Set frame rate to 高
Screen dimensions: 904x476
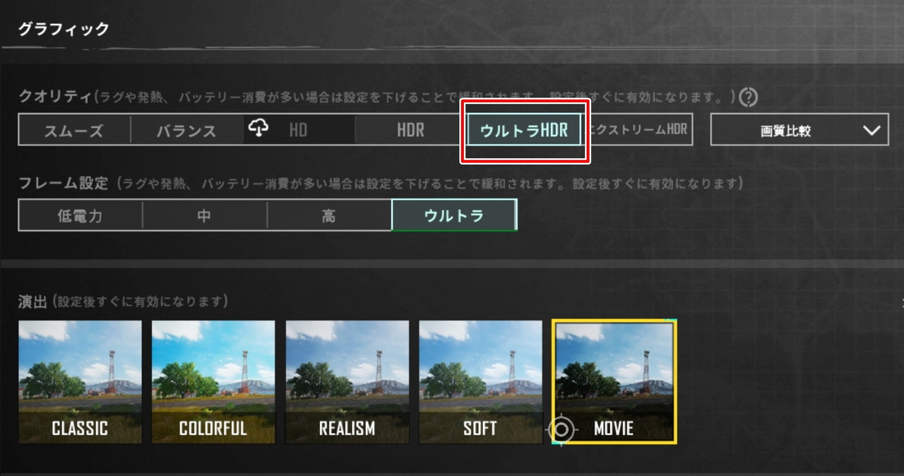[329, 215]
